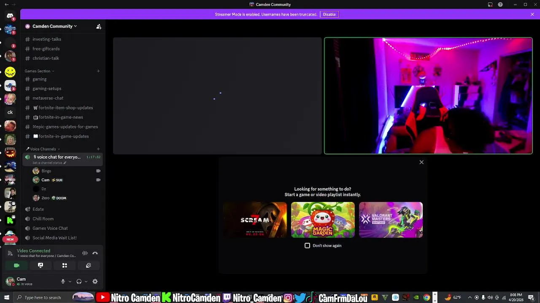This screenshot has height=303, width=540.
Task: Disconnect from the voice call
Action: coord(95,253)
